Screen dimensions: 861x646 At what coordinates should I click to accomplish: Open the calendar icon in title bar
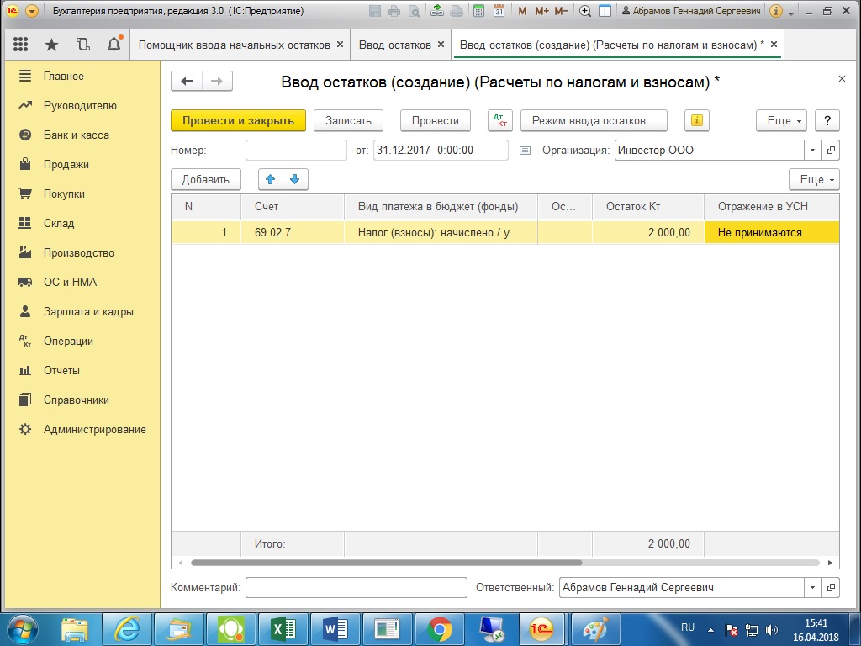[499, 12]
